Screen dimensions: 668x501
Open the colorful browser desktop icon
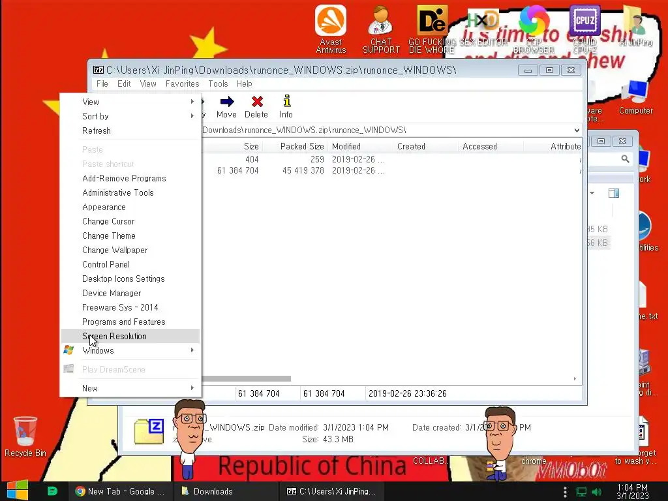click(x=534, y=29)
